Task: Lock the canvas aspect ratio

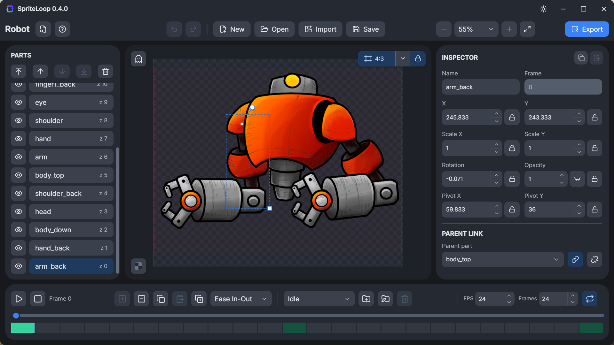Action: [x=418, y=59]
